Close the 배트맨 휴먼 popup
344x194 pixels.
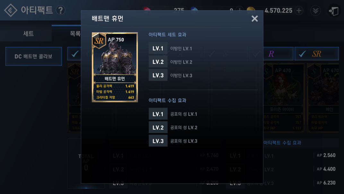[x=254, y=19]
